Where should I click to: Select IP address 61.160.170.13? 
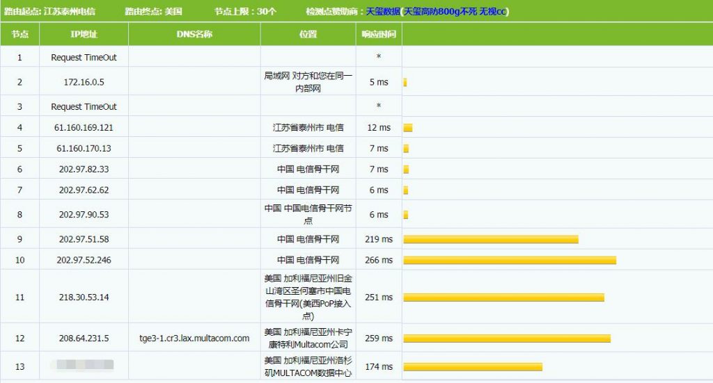tap(84, 148)
